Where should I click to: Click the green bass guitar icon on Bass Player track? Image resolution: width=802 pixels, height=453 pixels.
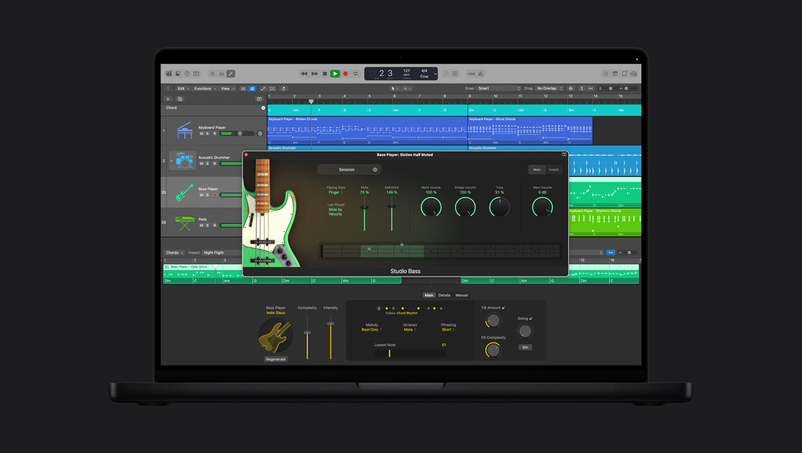184,192
